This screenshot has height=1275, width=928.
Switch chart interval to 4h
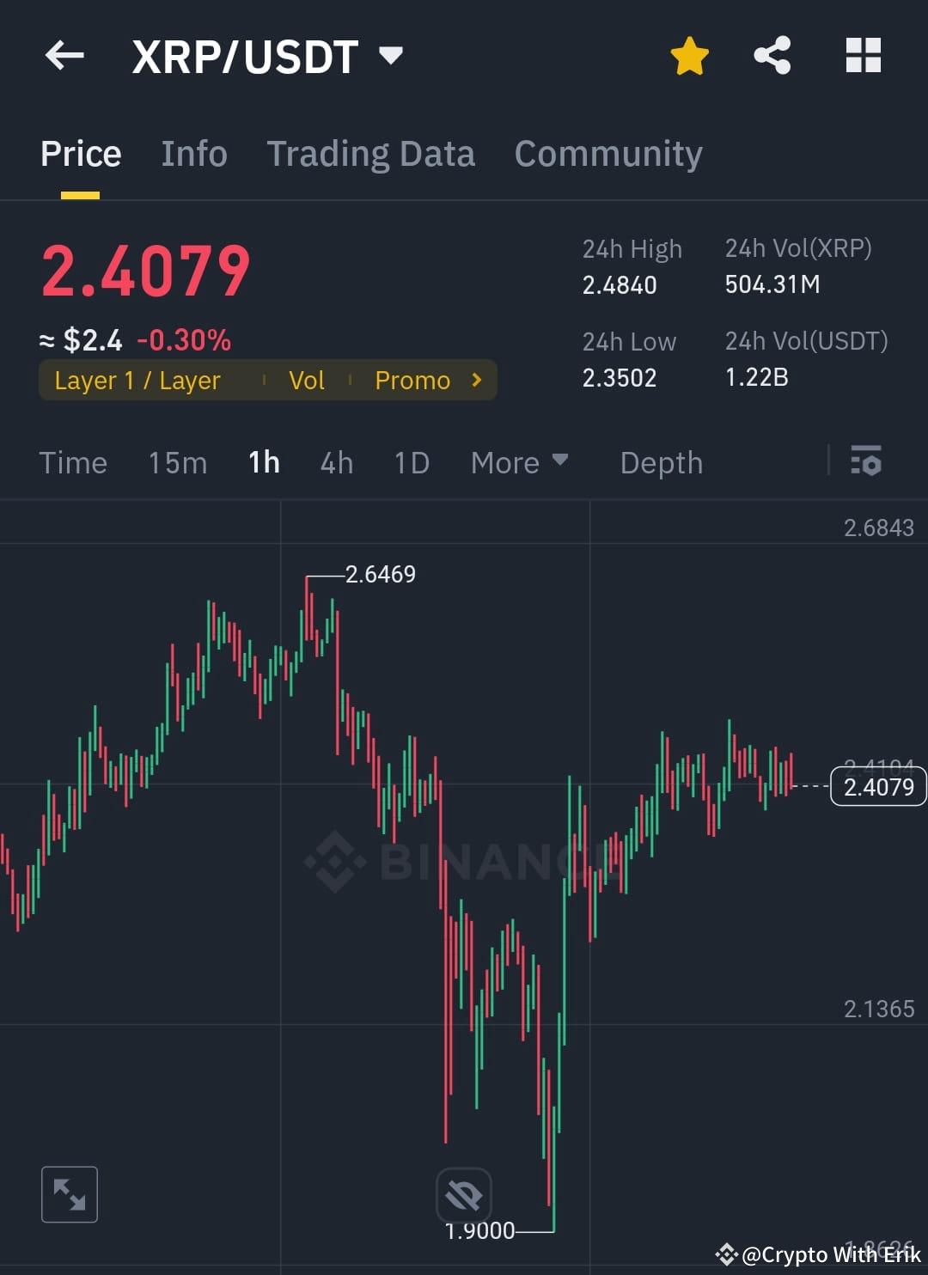click(336, 462)
